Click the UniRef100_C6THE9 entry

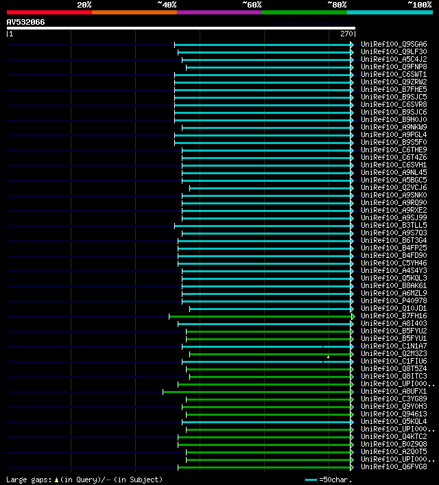pos(394,150)
